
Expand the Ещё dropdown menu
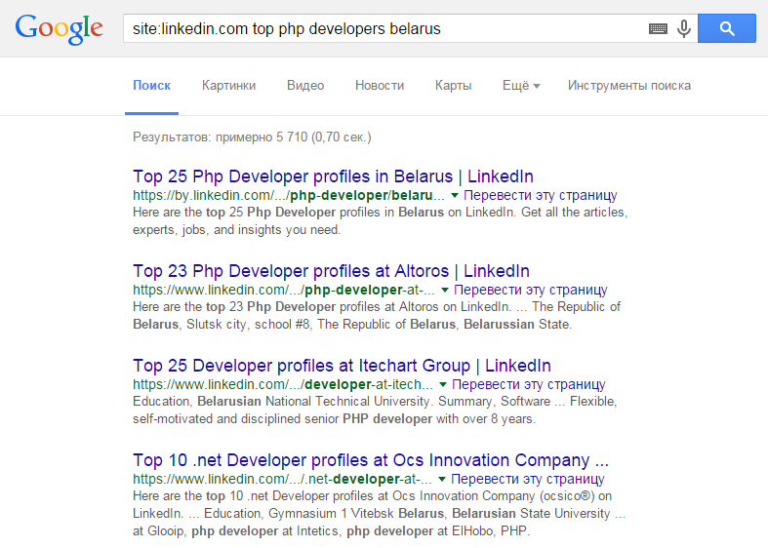(x=521, y=86)
